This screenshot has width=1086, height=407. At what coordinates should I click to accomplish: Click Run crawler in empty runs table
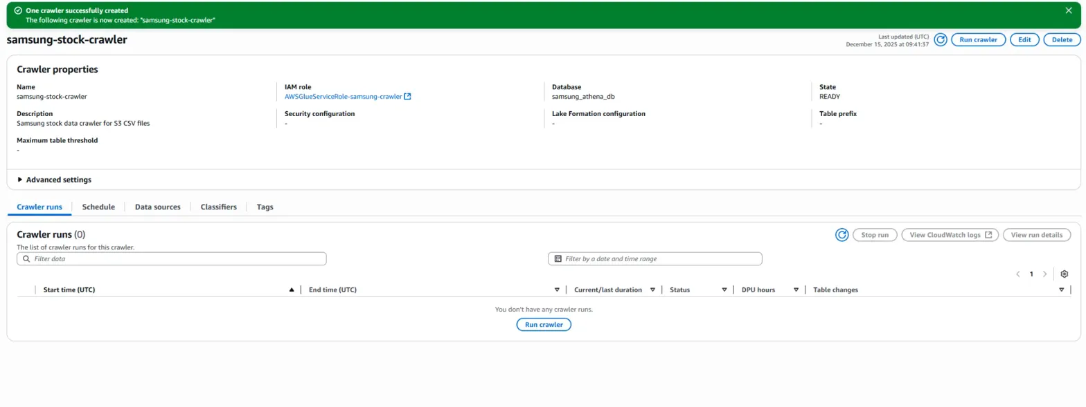[x=544, y=325]
